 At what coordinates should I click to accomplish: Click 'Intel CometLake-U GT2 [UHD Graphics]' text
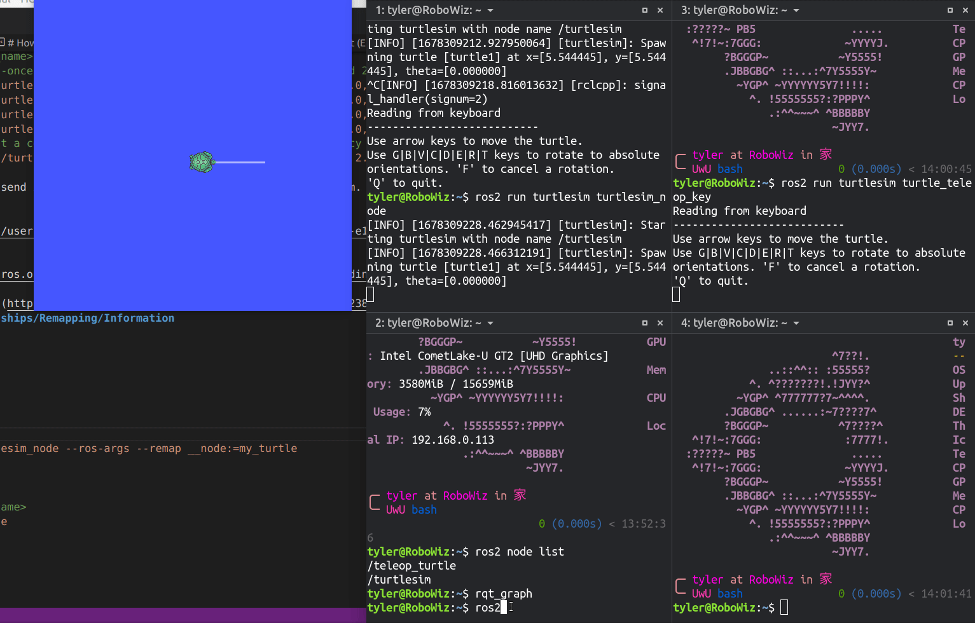click(x=494, y=356)
